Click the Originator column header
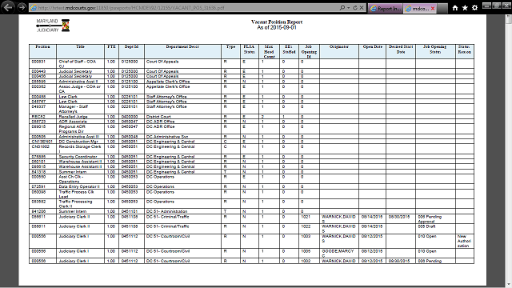 tap(339, 51)
